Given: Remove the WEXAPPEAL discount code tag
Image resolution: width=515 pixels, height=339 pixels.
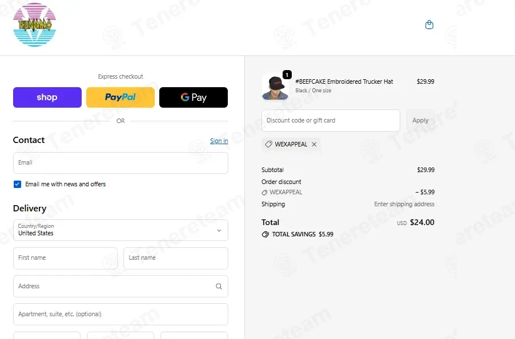Looking at the screenshot, I should pos(314,144).
